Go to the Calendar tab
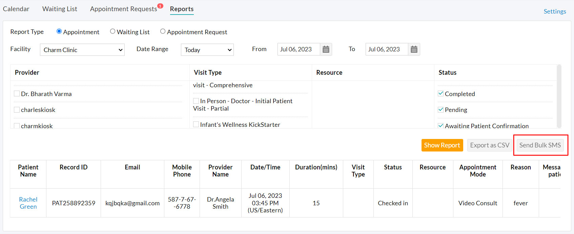Viewport: 574px width, 234px height. (x=16, y=9)
